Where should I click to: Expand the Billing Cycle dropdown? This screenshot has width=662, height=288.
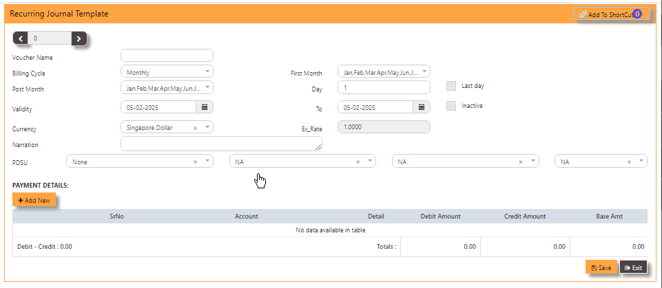167,71
